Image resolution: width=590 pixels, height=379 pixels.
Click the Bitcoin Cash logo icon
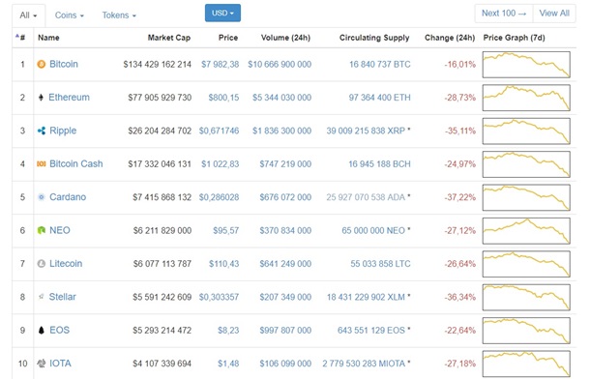point(41,164)
